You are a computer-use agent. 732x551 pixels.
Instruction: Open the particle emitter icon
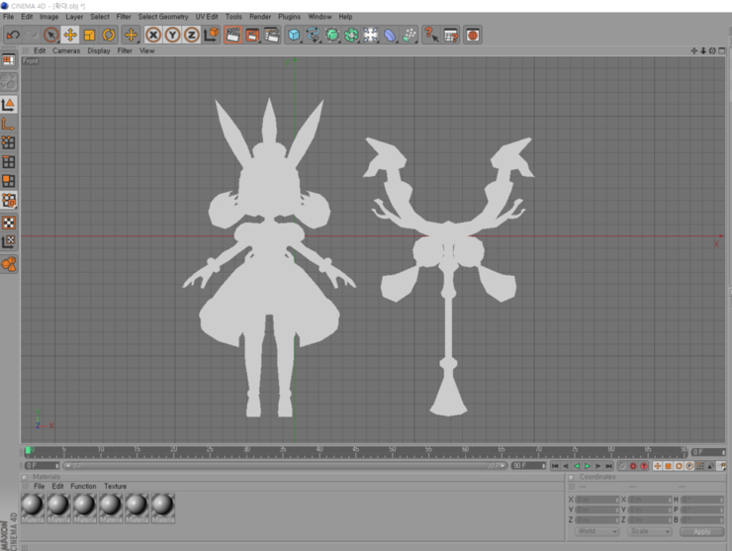(409, 35)
